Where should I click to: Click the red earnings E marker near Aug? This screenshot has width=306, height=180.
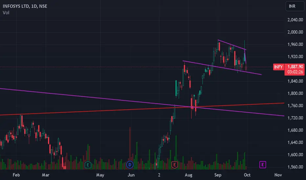[174, 165]
